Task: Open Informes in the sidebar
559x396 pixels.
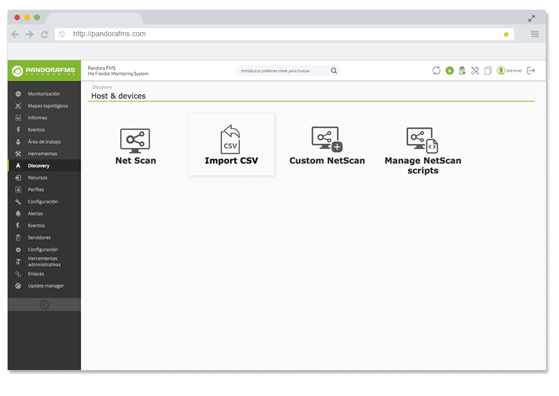Action: coord(38,117)
